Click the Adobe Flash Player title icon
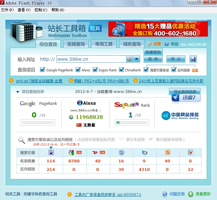The height and width of the screenshot is (200, 217). [2, 3]
